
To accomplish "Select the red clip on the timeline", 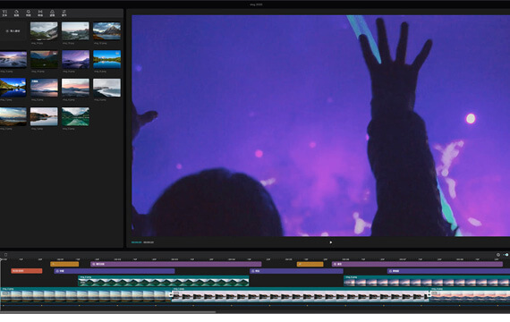I will pyautogui.click(x=27, y=271).
